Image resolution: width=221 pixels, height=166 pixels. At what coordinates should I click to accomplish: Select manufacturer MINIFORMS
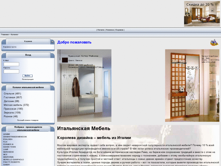coord(8,157)
